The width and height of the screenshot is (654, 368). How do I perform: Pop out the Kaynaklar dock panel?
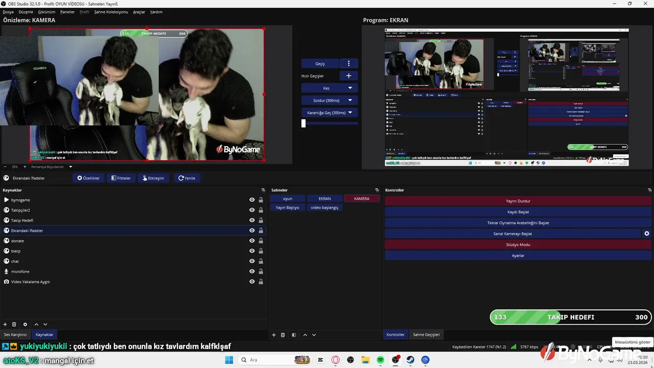(x=263, y=190)
